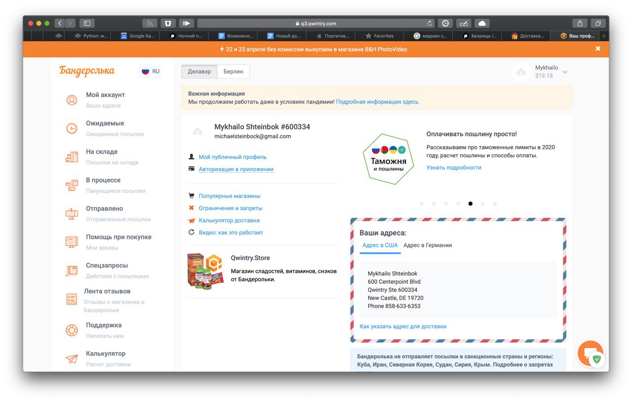The image size is (632, 402).
Task: Open the Спецзапросы sidebar icon
Action: coord(72,270)
